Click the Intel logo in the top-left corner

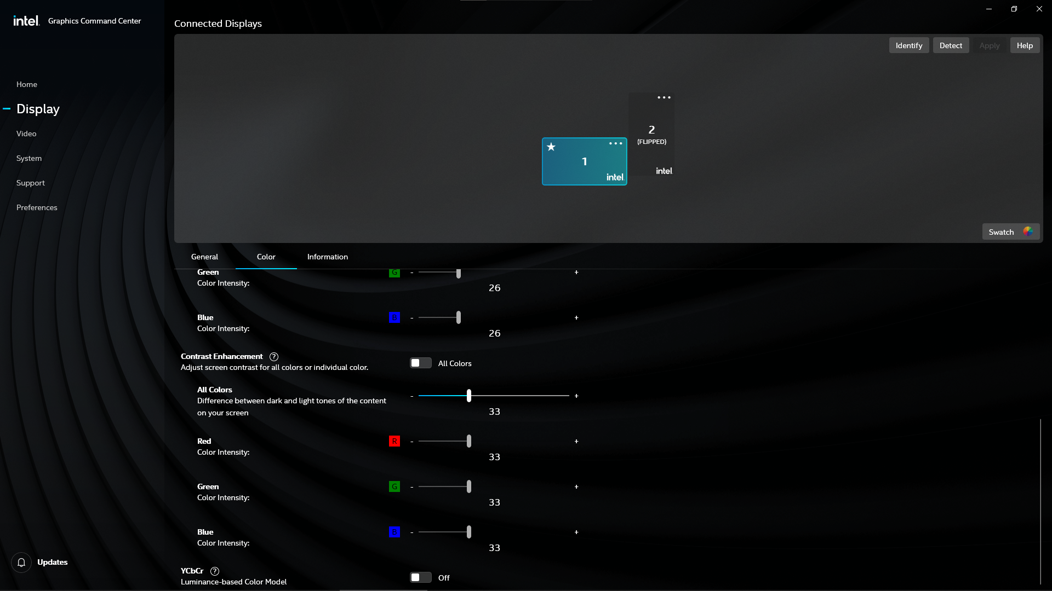tap(26, 20)
